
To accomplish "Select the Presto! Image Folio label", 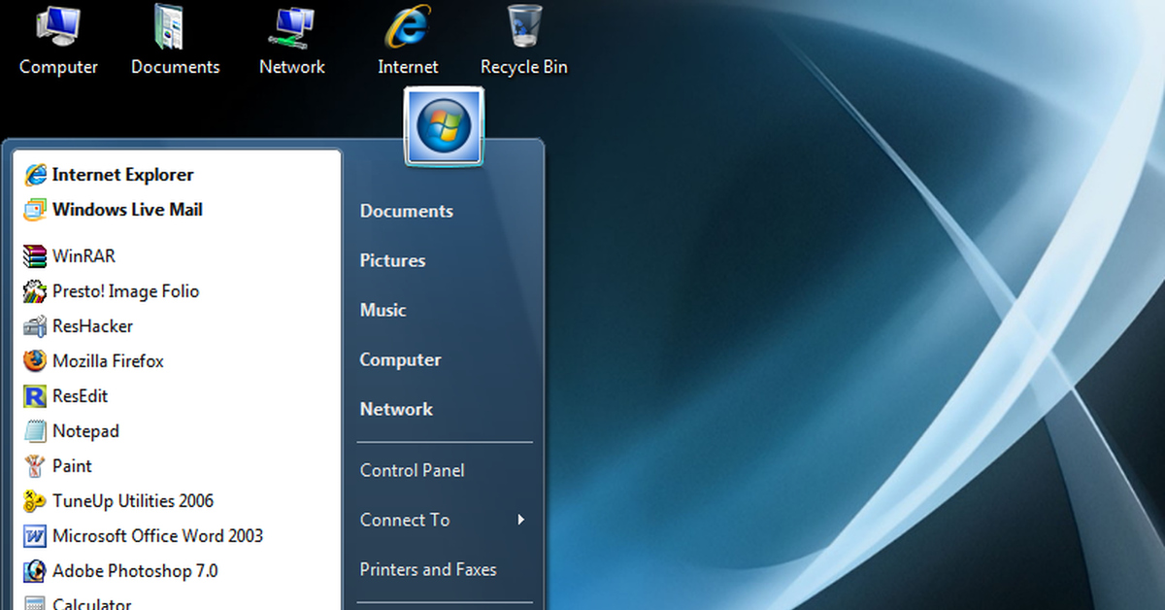I will point(125,291).
